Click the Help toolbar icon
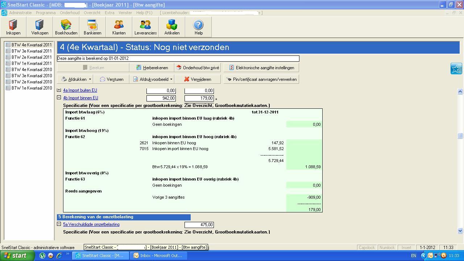Image resolution: width=464 pixels, height=261 pixels. point(198,27)
